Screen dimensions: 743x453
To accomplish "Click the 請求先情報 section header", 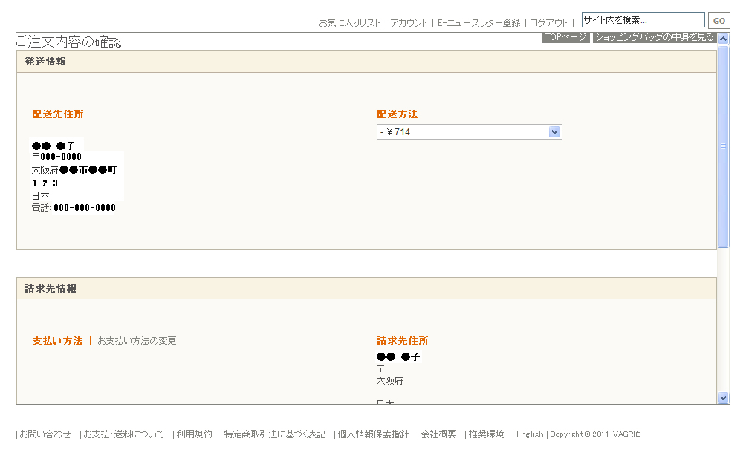I will pos(366,288).
